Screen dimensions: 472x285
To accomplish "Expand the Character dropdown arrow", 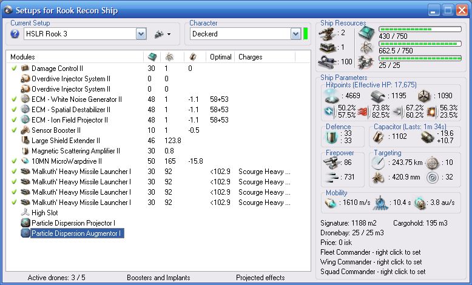I will click(x=296, y=34).
